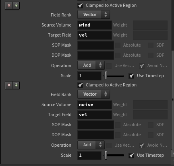Click the DOP Mask field in noise block
The height and width of the screenshot is (166, 174).
click(95, 135)
